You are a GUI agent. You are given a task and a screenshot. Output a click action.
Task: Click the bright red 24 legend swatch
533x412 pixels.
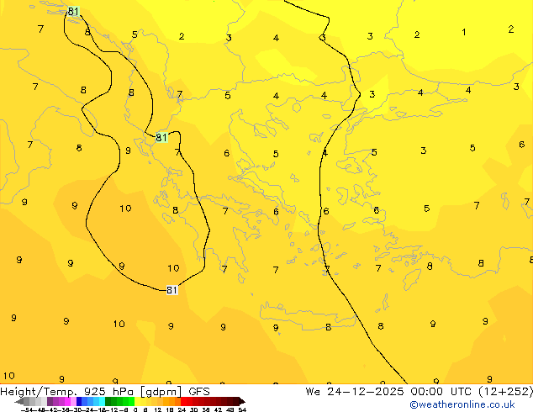pos(183,401)
